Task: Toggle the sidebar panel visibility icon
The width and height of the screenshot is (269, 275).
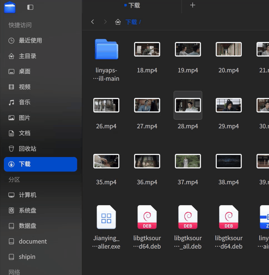Action: point(30,7)
